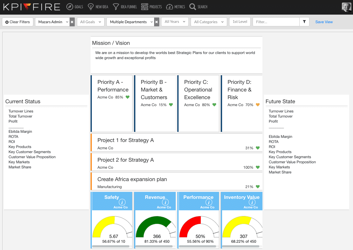Click the Idea Funnel filter icon
The height and width of the screenshot is (250, 353).
pos(116,7)
